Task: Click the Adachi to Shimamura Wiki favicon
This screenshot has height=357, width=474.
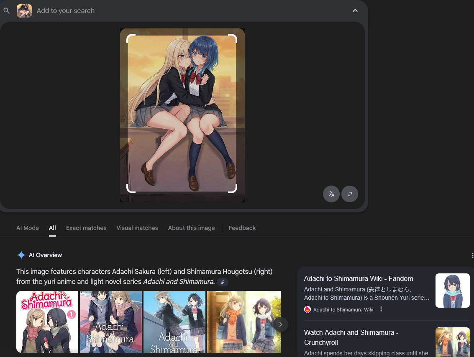Action: pyautogui.click(x=307, y=310)
